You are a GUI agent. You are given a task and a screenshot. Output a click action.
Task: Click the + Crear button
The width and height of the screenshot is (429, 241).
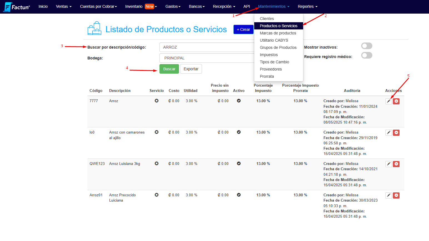coord(243,29)
